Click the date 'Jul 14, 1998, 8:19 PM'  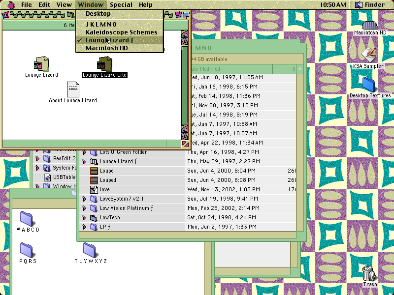[227, 115]
